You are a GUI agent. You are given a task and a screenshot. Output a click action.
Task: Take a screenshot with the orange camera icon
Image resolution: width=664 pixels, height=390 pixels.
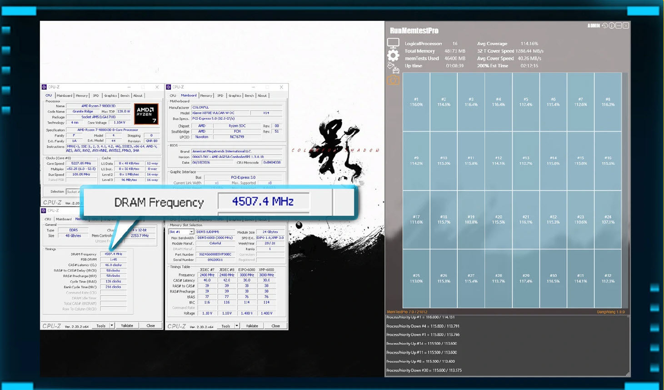[x=393, y=80]
